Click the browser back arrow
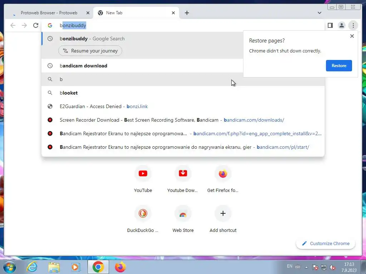 (13, 25)
